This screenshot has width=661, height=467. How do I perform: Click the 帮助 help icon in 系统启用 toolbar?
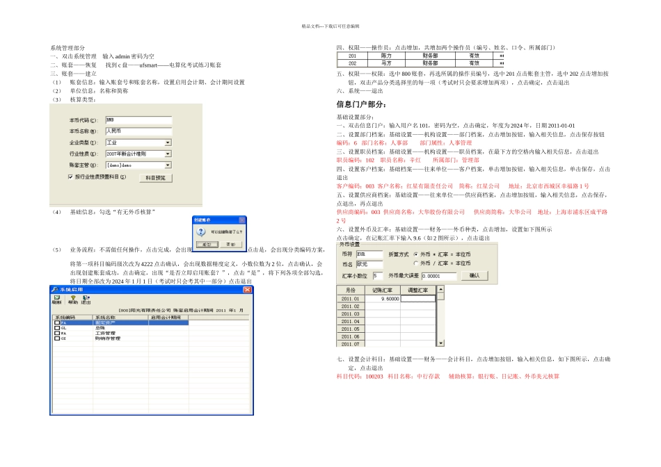point(73,300)
